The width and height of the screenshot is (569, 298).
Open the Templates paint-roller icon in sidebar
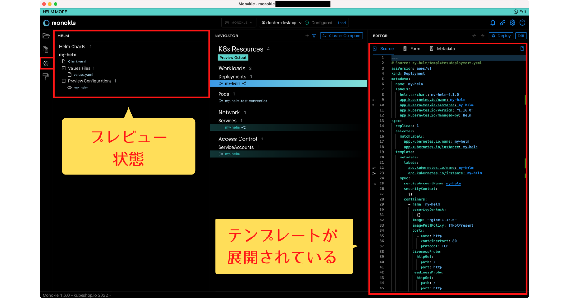coord(46,77)
